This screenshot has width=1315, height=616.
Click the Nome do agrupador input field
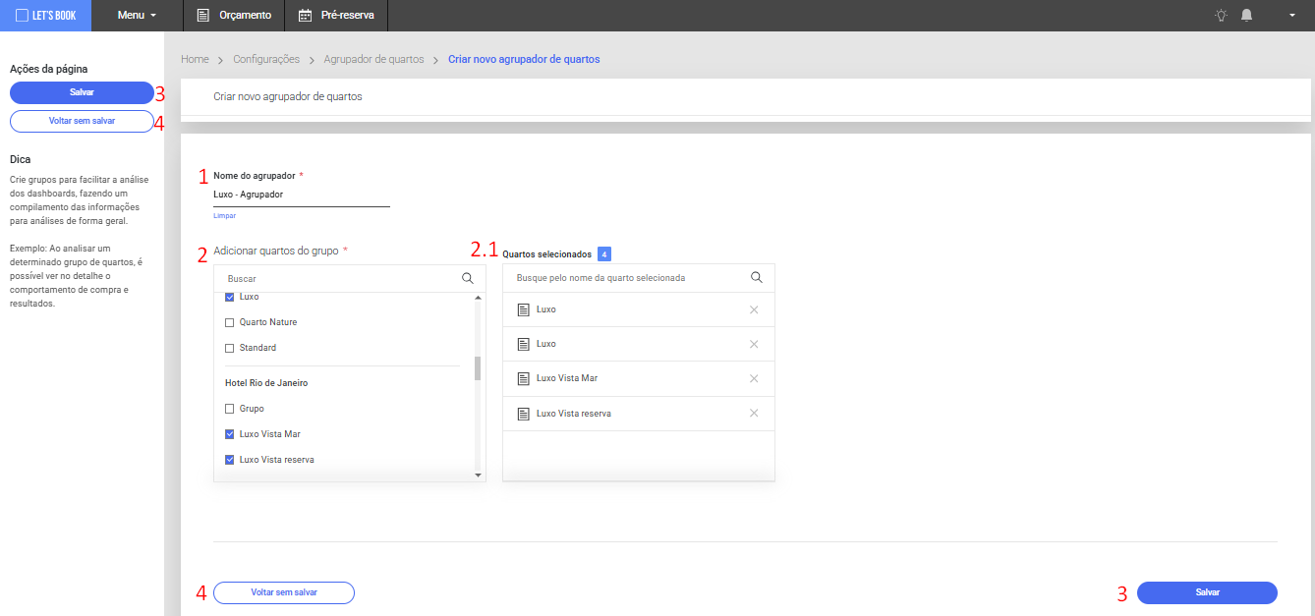point(301,195)
